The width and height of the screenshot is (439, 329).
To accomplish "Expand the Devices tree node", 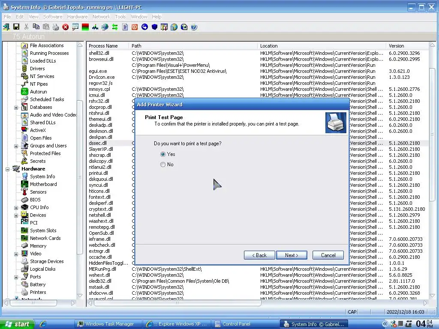I will (16, 215).
